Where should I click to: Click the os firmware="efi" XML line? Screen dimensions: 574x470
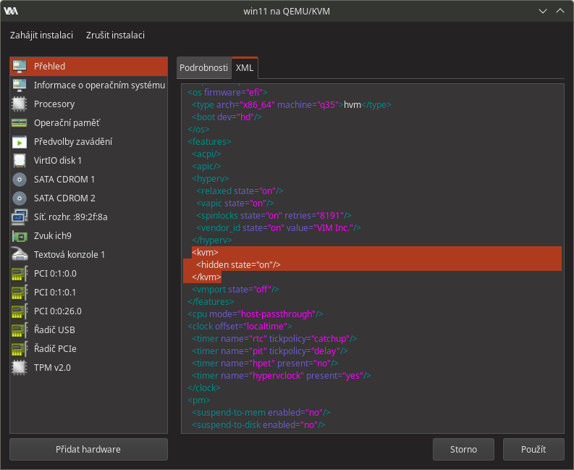click(227, 92)
